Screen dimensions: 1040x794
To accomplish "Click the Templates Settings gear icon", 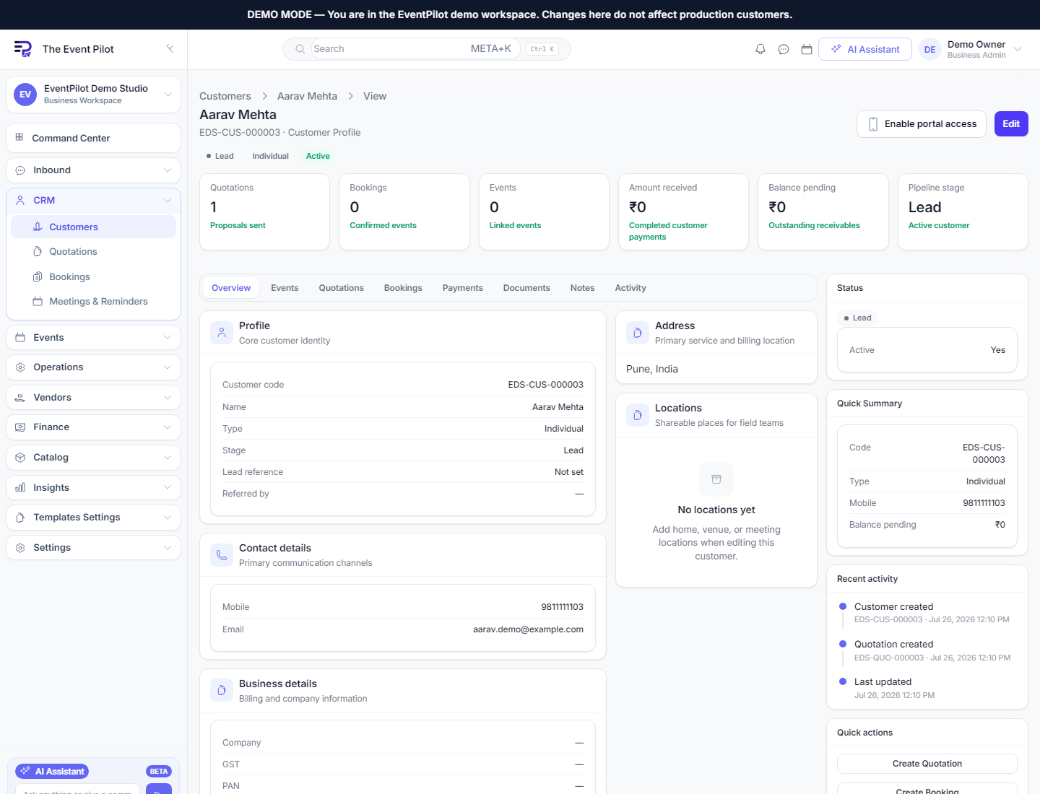I will (20, 518).
